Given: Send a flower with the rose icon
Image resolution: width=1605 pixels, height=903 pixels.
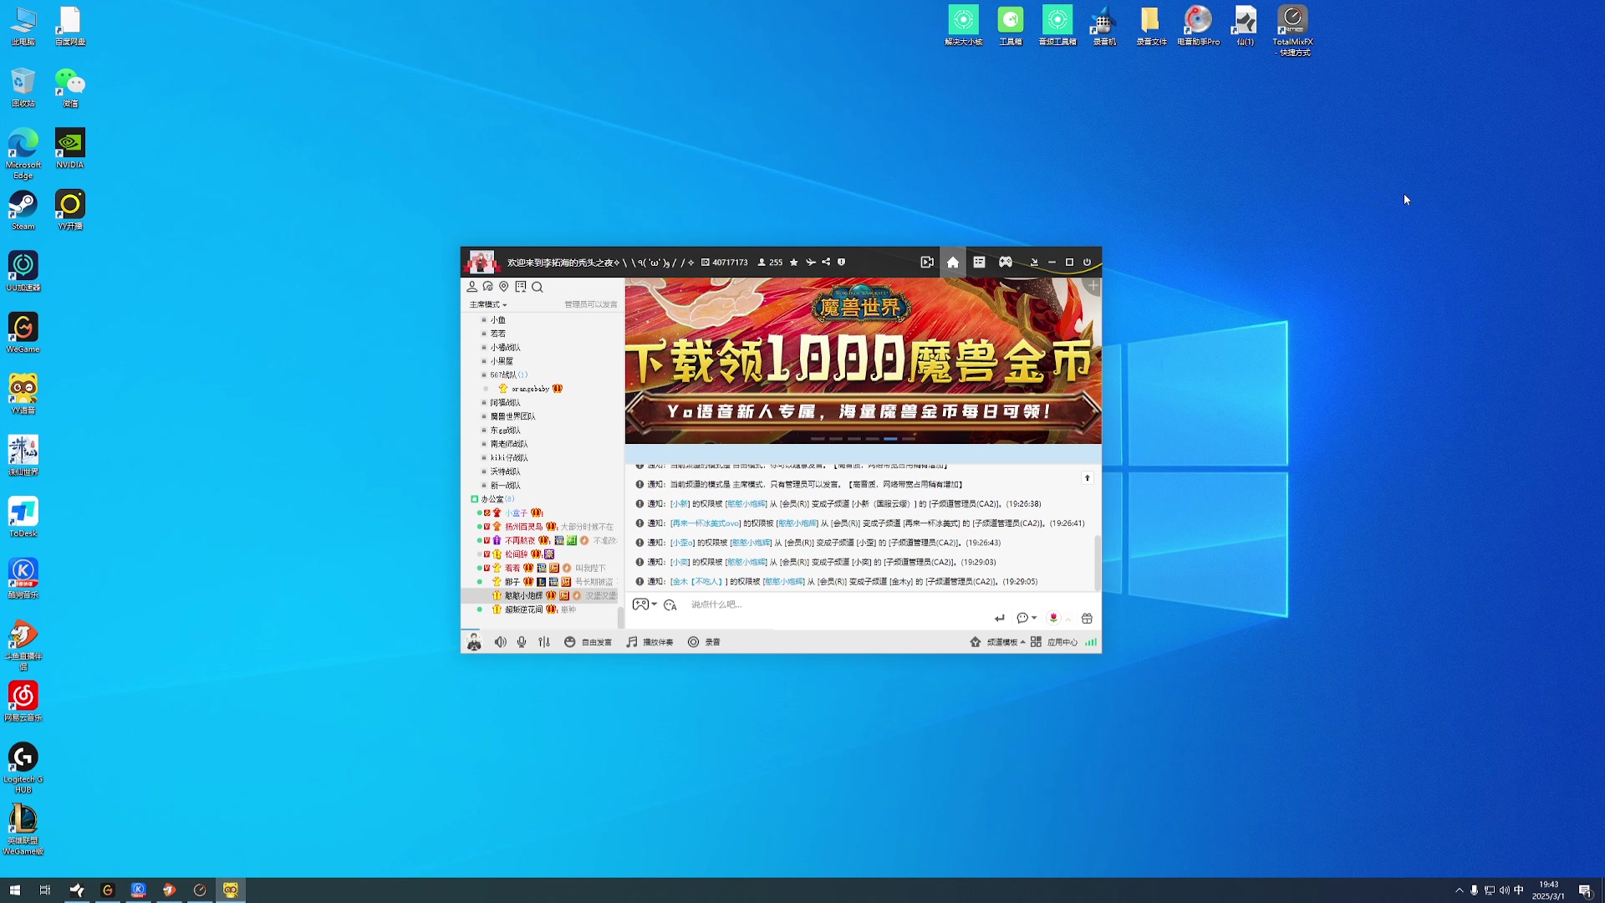Looking at the screenshot, I should [x=1053, y=618].
